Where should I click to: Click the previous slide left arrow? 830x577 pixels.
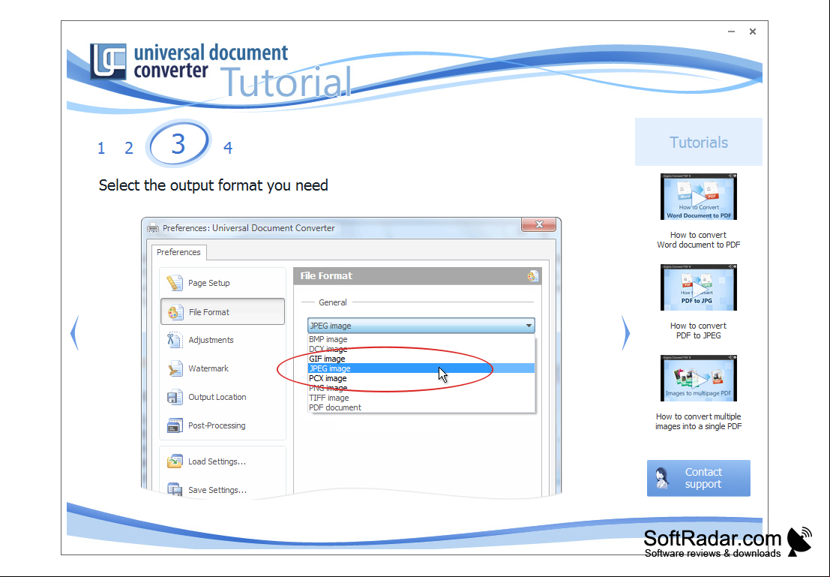click(x=75, y=332)
